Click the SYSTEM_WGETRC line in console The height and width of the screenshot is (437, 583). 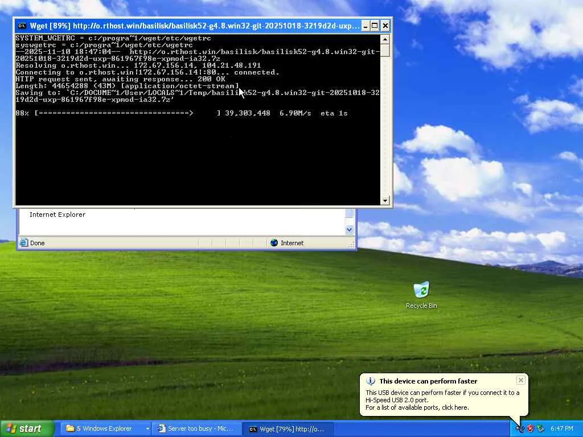pos(113,38)
